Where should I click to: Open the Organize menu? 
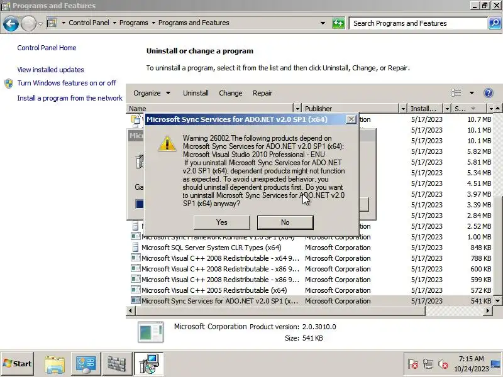tap(152, 93)
